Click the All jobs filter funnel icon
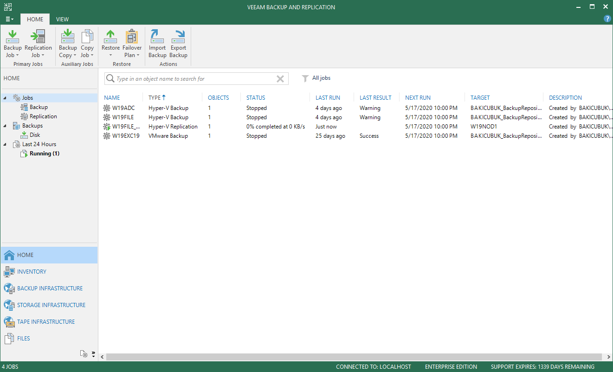Screen dimensions: 613x372 point(305,79)
